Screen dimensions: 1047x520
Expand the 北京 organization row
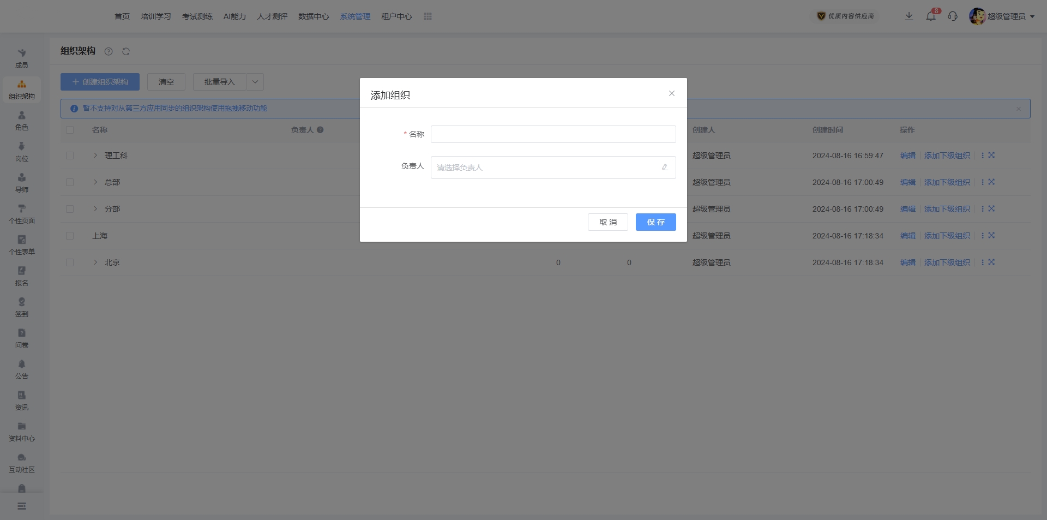click(x=95, y=262)
